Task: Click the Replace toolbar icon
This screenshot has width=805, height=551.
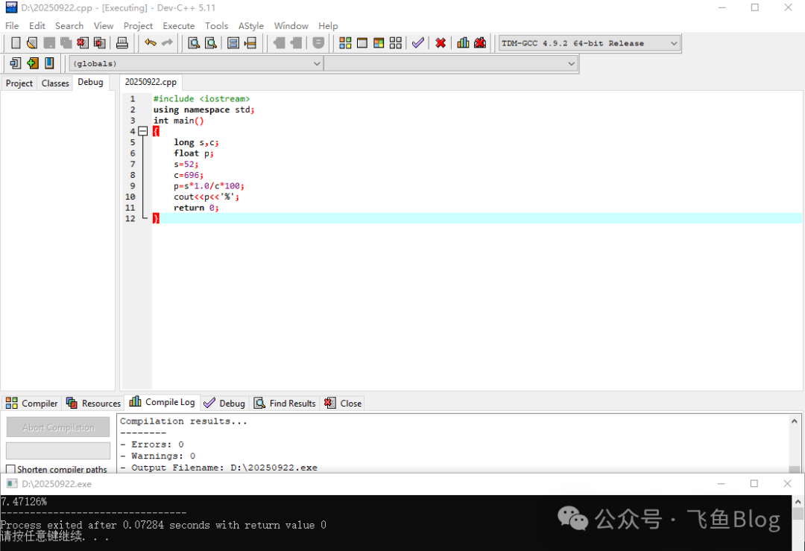Action: 210,43
